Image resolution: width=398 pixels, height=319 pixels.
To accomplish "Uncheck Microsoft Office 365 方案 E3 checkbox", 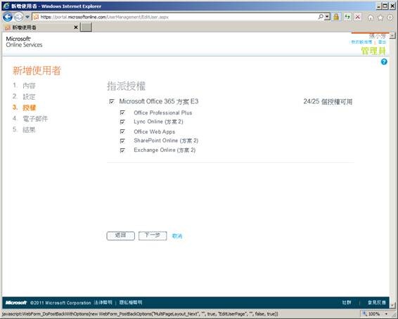I will pos(111,101).
